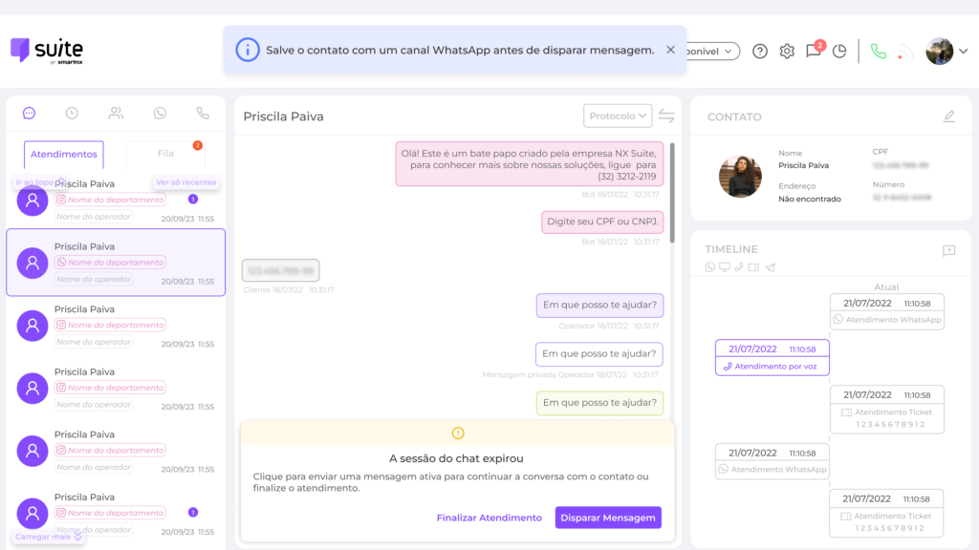Edit contact with the pencil icon

click(x=948, y=116)
